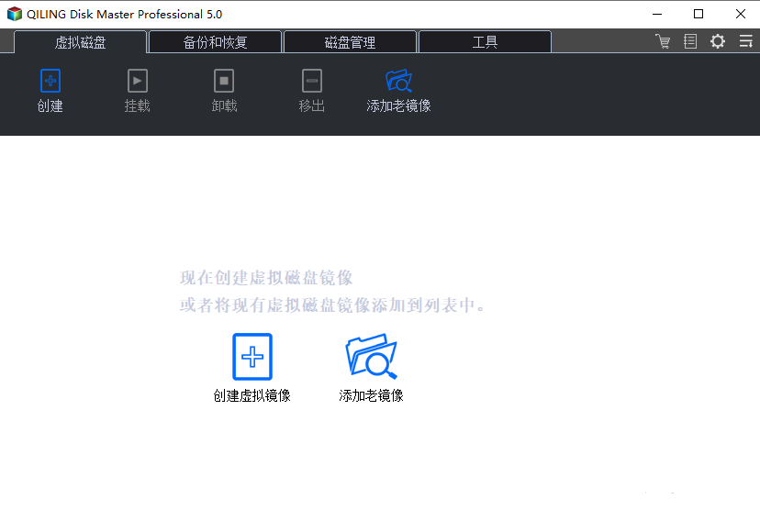This screenshot has height=521, width=760.
Task: Open the hamburger menu icon
Action: tap(746, 41)
